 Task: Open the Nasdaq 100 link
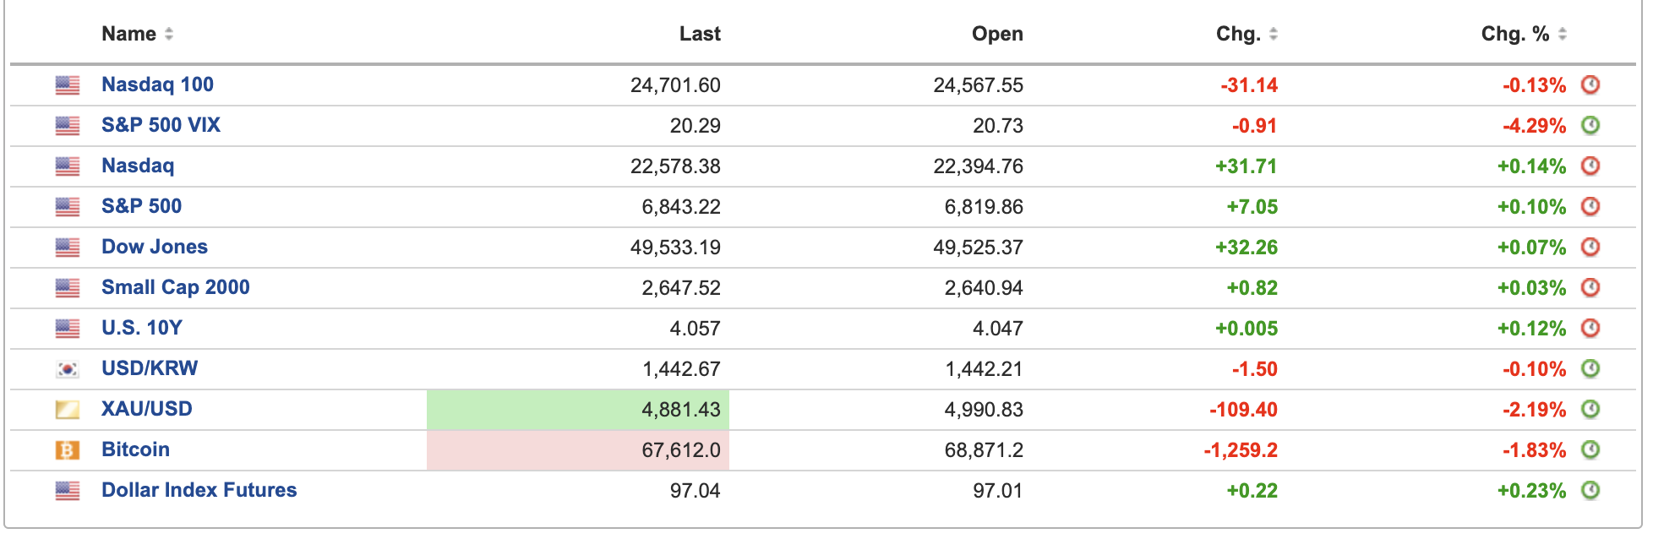pos(157,84)
